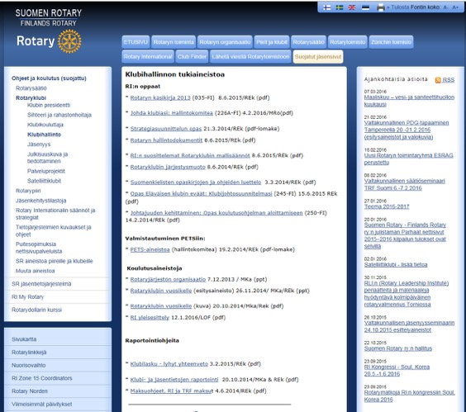Select Sihteeri ja rahastonhoitaja in sidebar
Image resolution: width=466 pixels, height=412 pixels.
pyautogui.click(x=59, y=115)
